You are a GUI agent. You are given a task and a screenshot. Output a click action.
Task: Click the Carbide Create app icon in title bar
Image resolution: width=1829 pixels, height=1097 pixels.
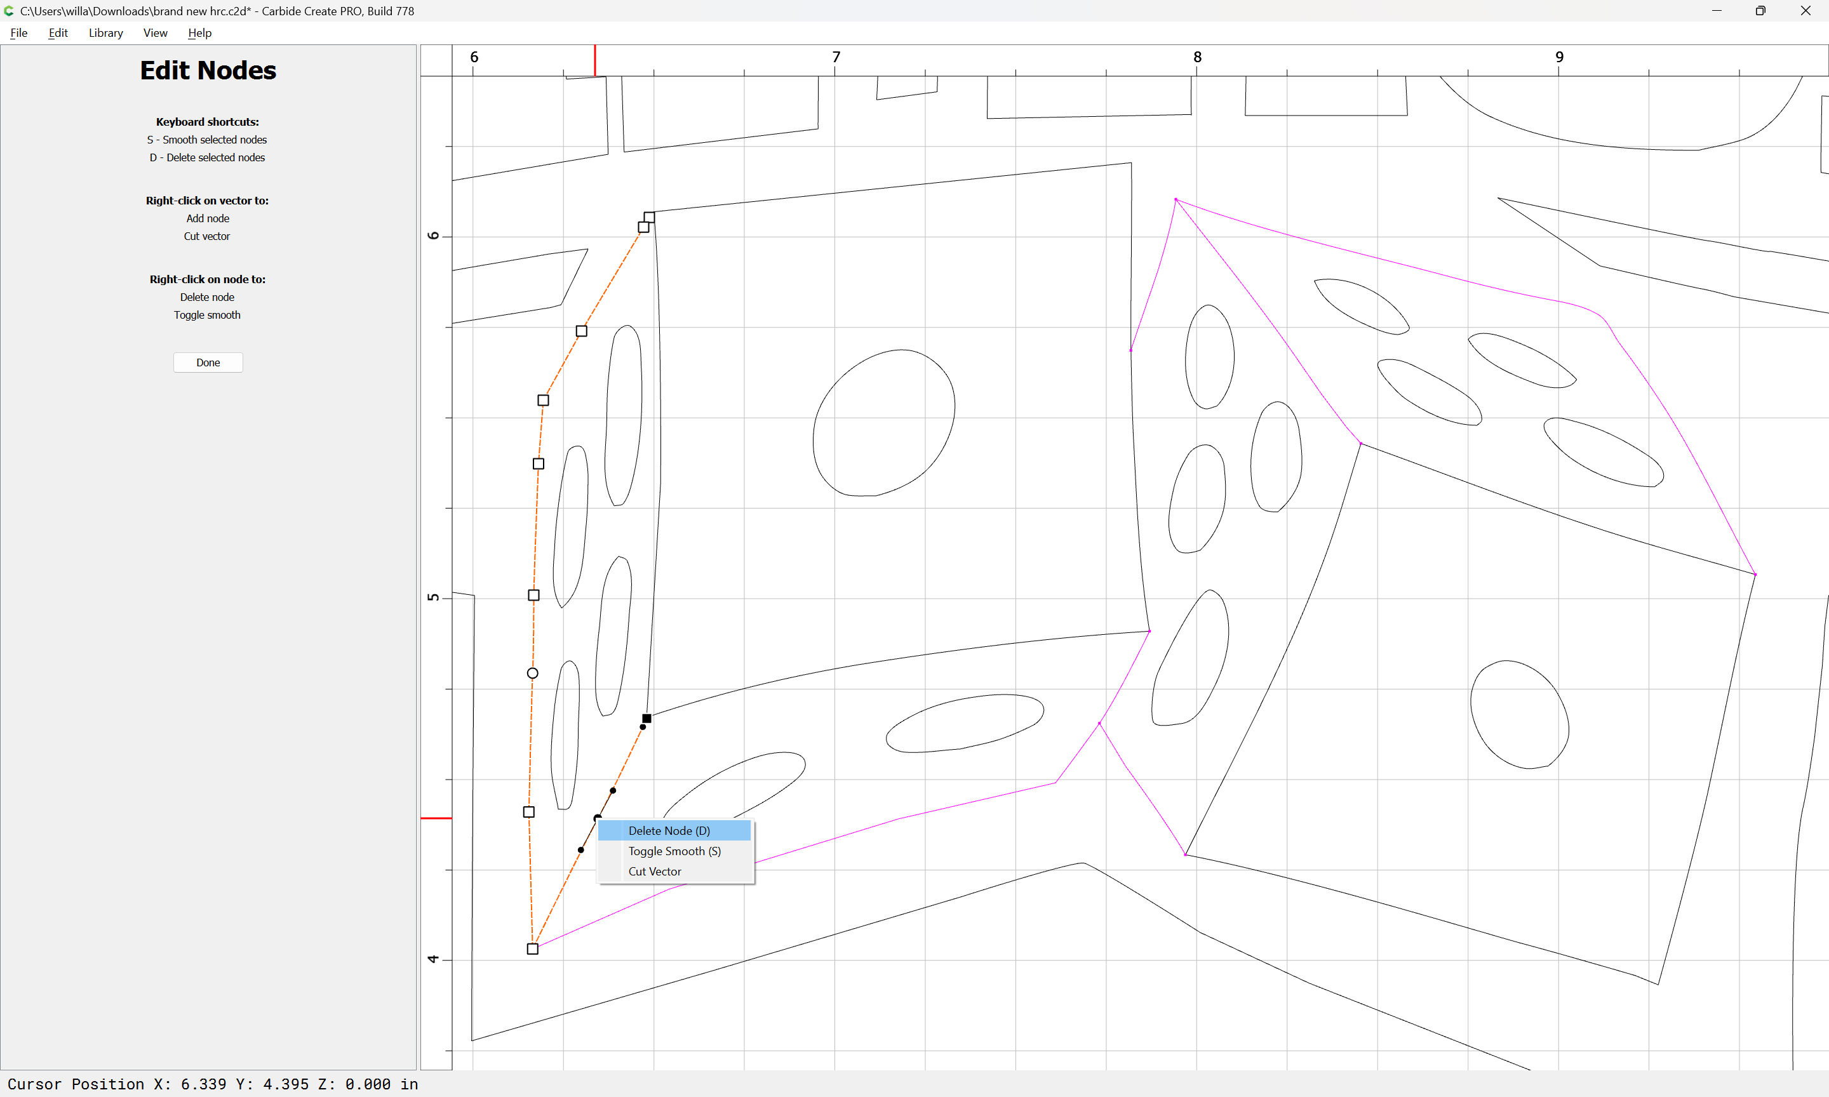(x=9, y=11)
